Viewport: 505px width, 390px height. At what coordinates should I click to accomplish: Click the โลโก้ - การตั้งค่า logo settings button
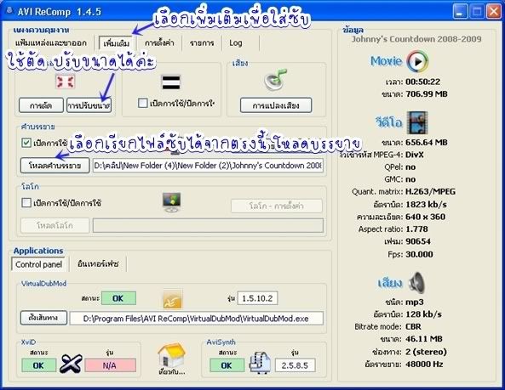coord(276,206)
